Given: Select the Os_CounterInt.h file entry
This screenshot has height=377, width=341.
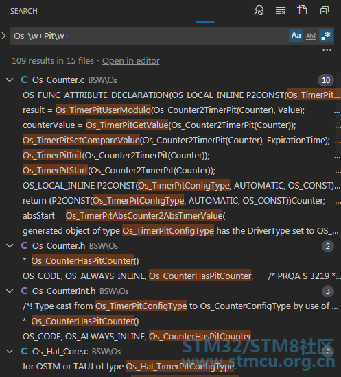Looking at the screenshot, I should (x=64, y=291).
